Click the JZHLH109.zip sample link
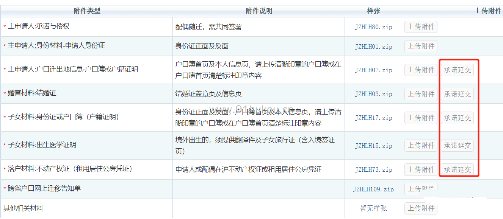503x219 pixels. [373, 189]
